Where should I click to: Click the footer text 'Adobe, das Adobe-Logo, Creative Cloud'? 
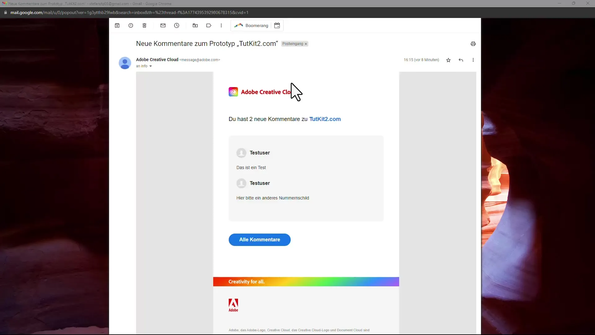pos(299,330)
